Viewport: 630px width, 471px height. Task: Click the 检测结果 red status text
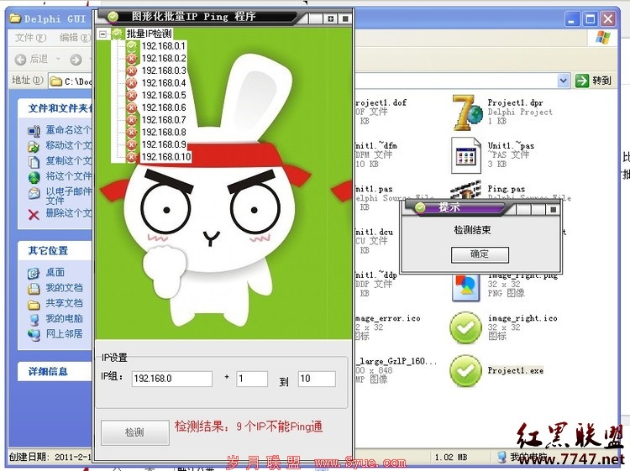tap(249, 427)
